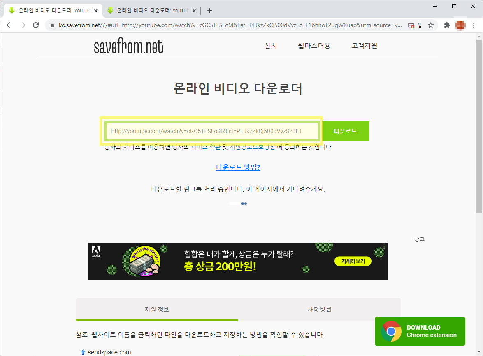Open the 설치 menu item

(270, 46)
